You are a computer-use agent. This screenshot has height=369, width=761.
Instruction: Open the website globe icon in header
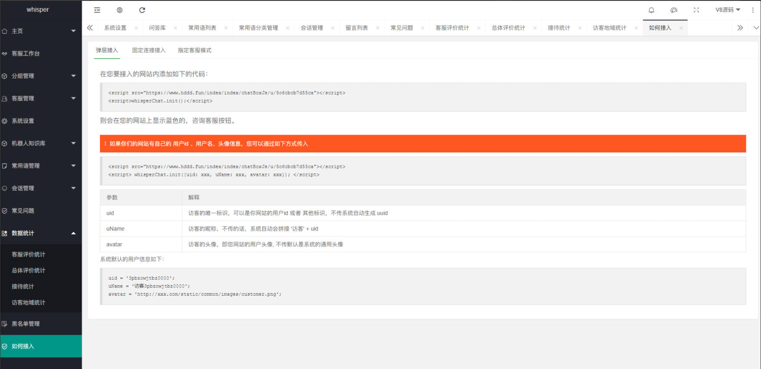[120, 10]
